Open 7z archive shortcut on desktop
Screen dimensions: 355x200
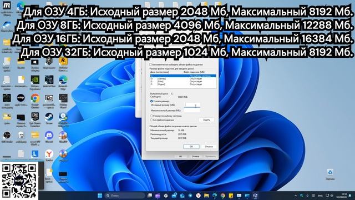(x=49, y=98)
